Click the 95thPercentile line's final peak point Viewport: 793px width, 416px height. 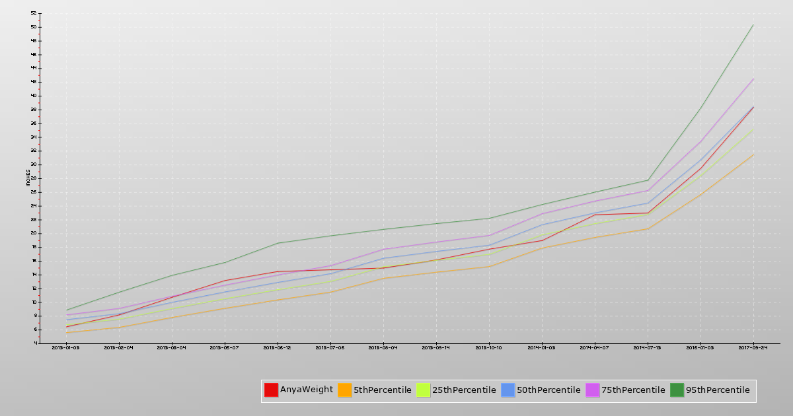pyautogui.click(x=753, y=25)
